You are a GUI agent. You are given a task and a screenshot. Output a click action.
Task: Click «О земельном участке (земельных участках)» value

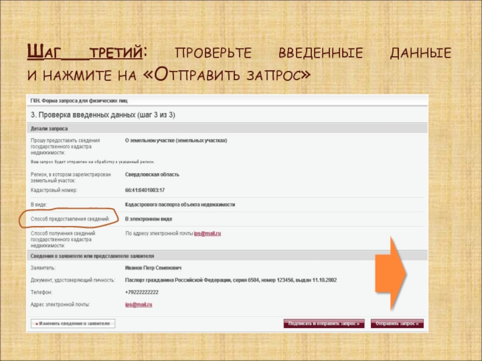[176, 140]
